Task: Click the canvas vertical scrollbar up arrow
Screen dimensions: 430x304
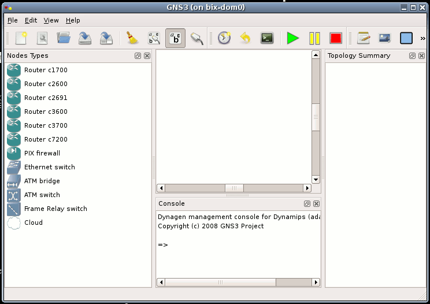Action: [316, 55]
